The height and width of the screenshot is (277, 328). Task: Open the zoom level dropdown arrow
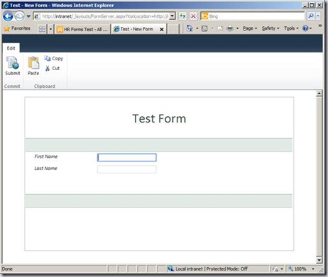click(313, 269)
